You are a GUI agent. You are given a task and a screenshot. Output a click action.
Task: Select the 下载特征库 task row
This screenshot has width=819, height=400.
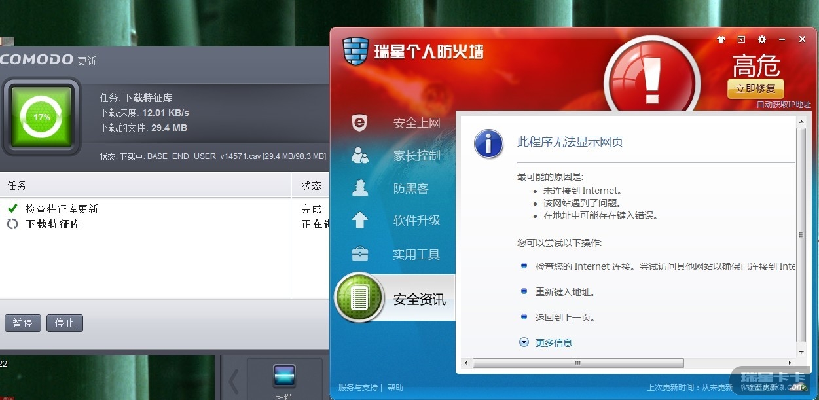pyautogui.click(x=165, y=224)
